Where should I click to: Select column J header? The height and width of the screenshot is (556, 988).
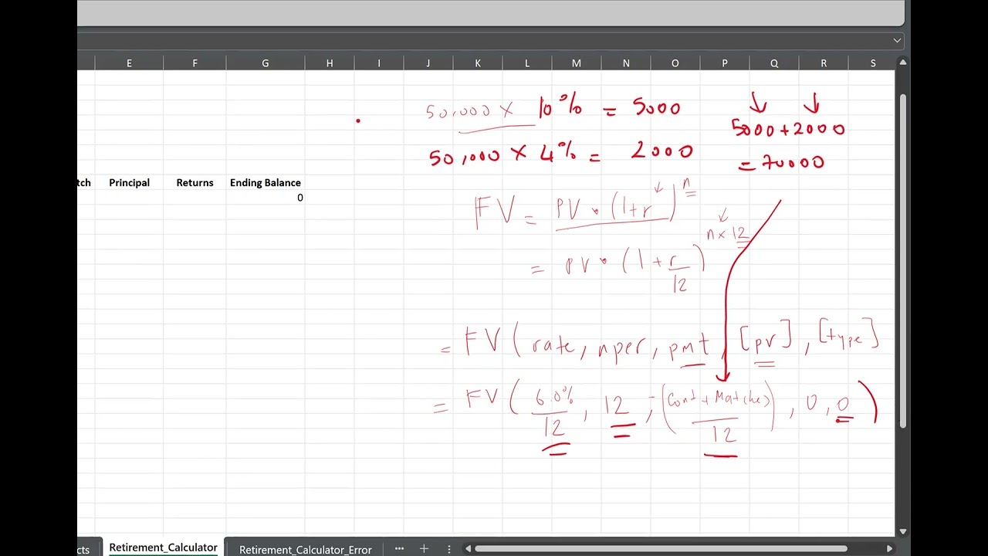point(428,63)
